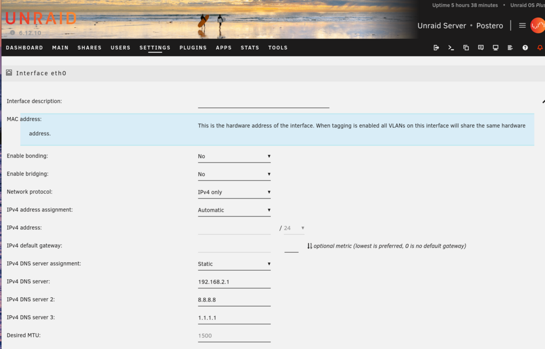Open the terminal icon in navigation bar
Screen dimensions: 545x349
coord(451,47)
